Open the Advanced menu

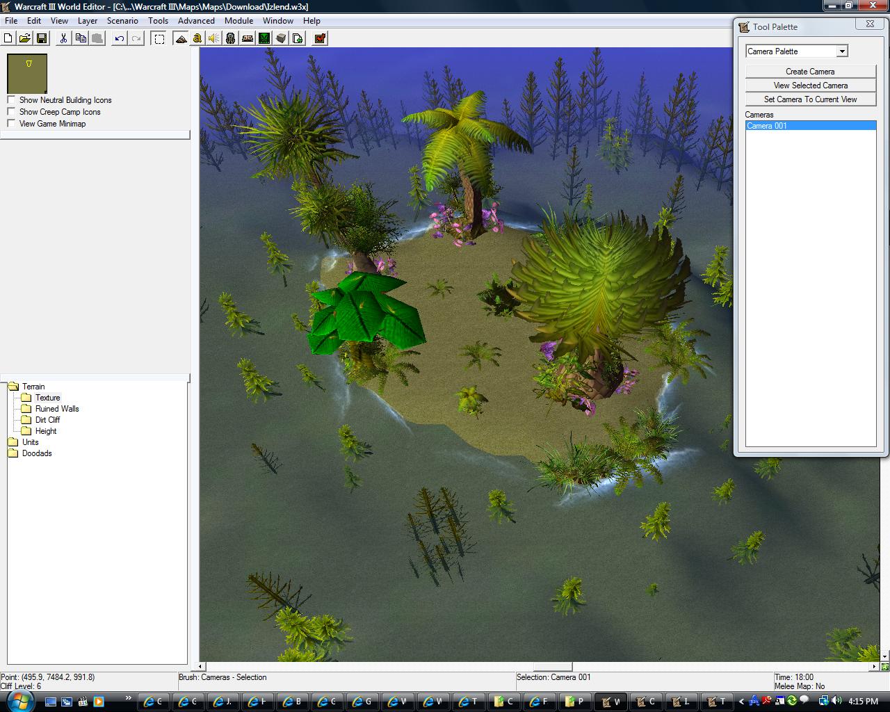(x=196, y=21)
